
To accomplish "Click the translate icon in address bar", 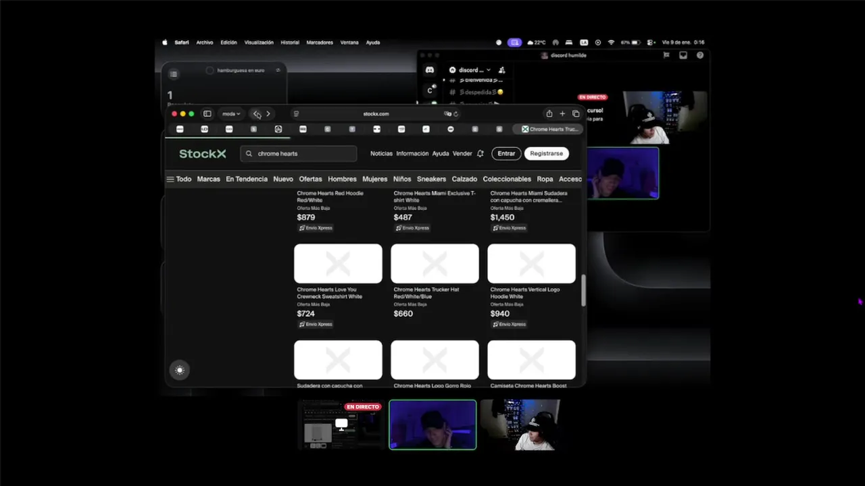I will 447,114.
